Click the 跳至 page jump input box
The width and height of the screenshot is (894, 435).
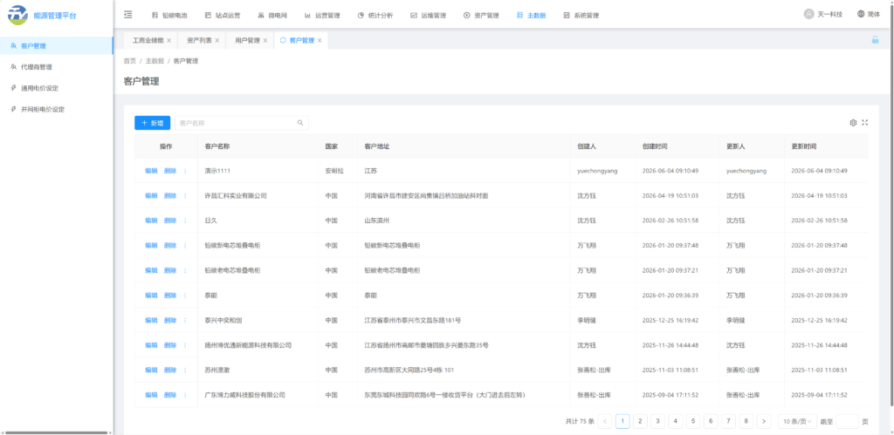pyautogui.click(x=847, y=421)
